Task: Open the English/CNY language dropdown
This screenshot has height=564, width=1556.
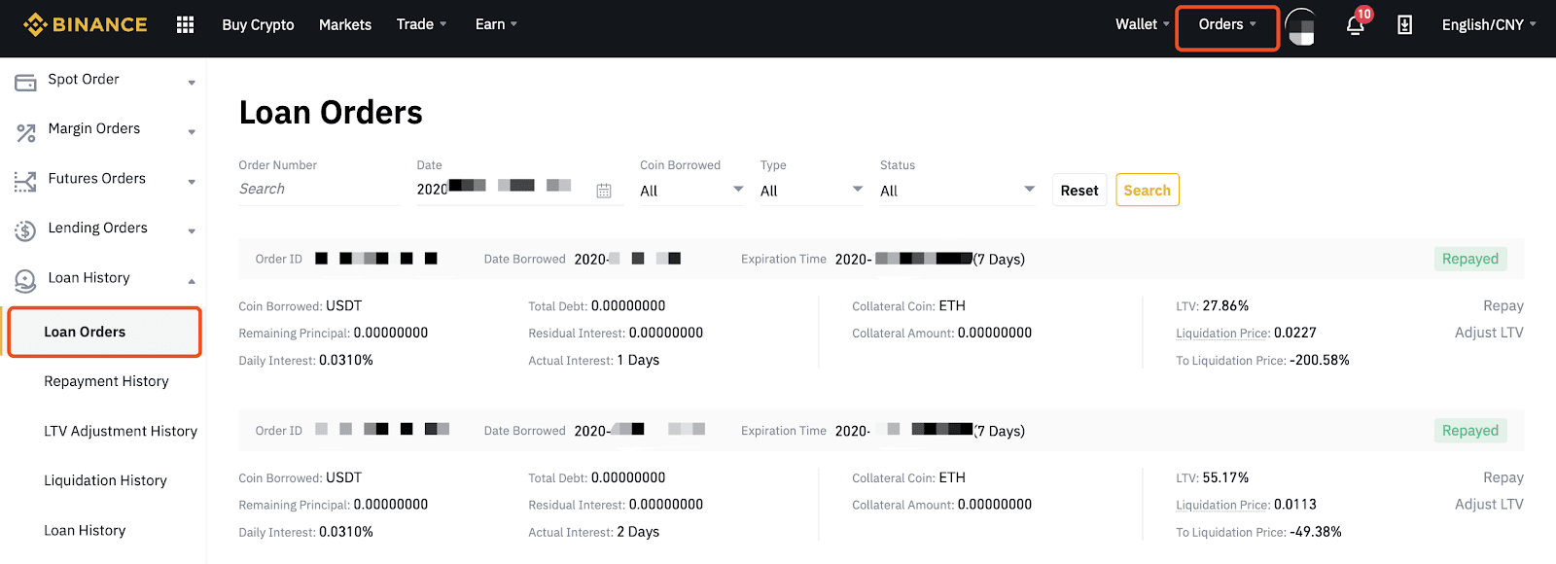Action: click(x=1489, y=25)
